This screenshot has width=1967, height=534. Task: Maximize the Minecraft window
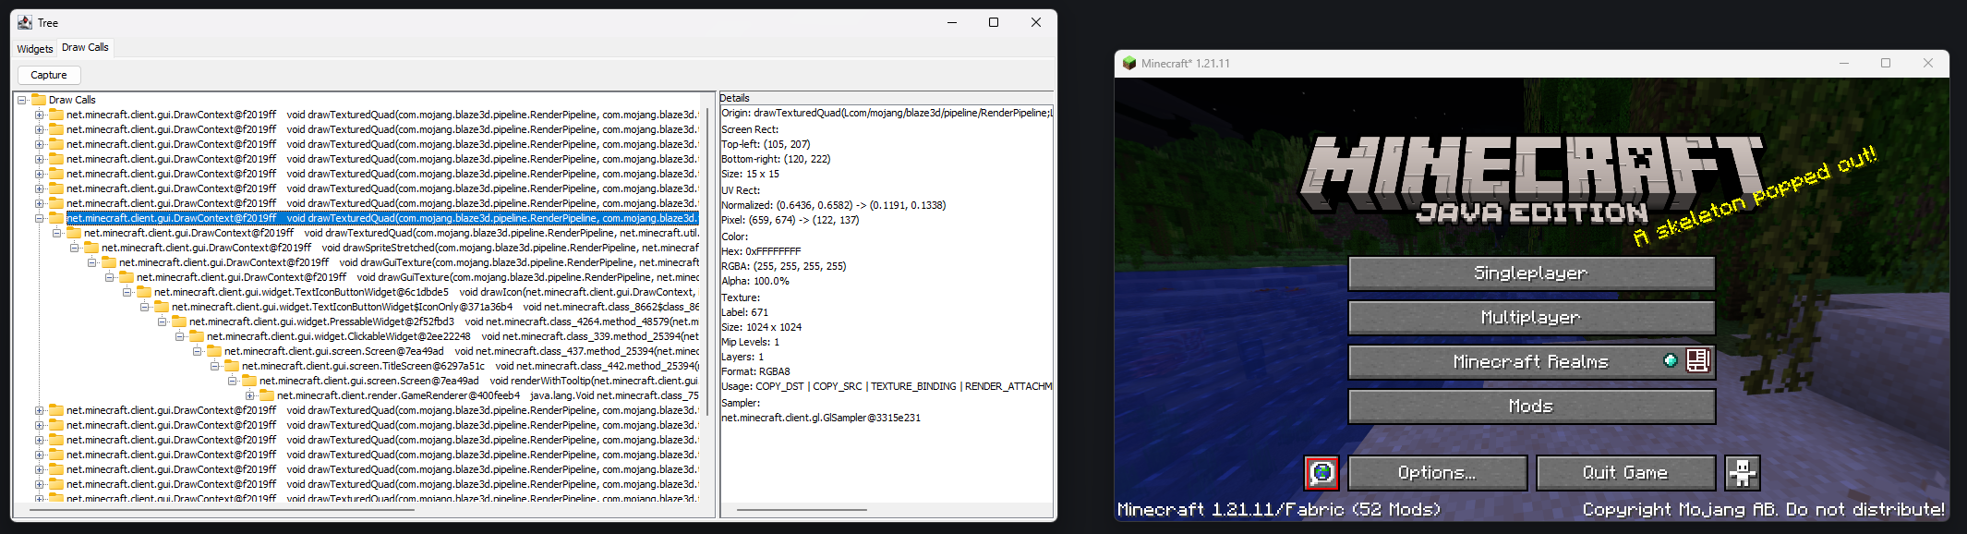(x=1886, y=63)
